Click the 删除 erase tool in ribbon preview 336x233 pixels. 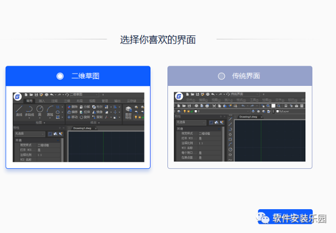[74, 106]
